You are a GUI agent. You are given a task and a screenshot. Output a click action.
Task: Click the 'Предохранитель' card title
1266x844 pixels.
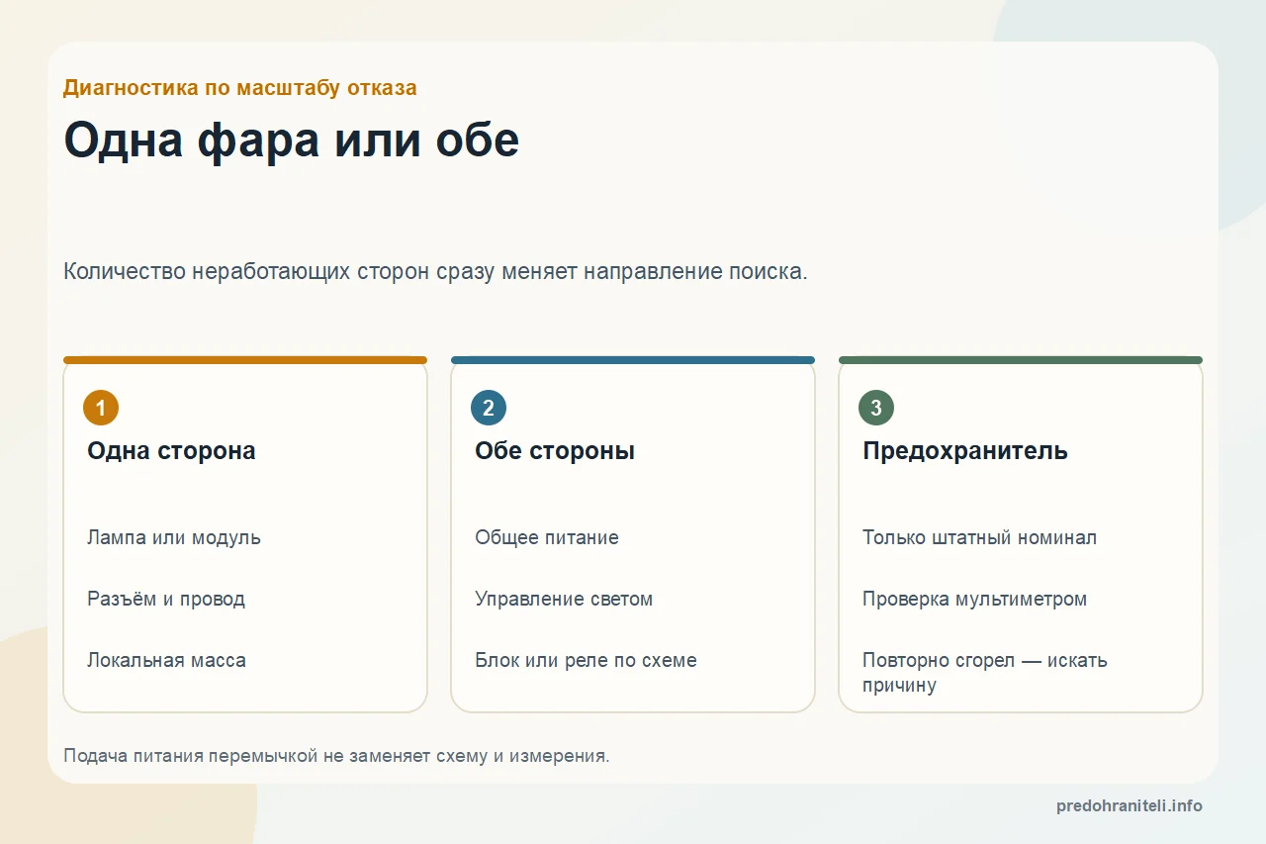coord(965,451)
